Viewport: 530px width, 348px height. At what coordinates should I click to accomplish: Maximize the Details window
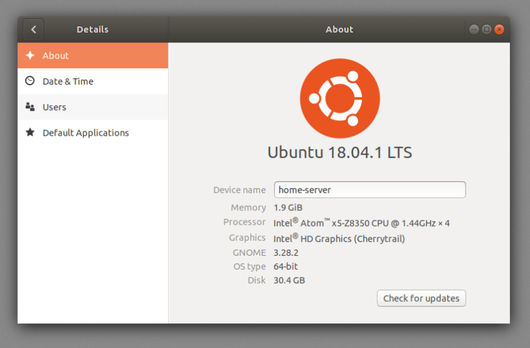486,29
